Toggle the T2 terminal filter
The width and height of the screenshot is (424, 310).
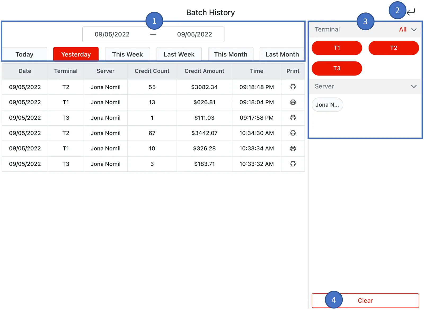click(x=394, y=48)
